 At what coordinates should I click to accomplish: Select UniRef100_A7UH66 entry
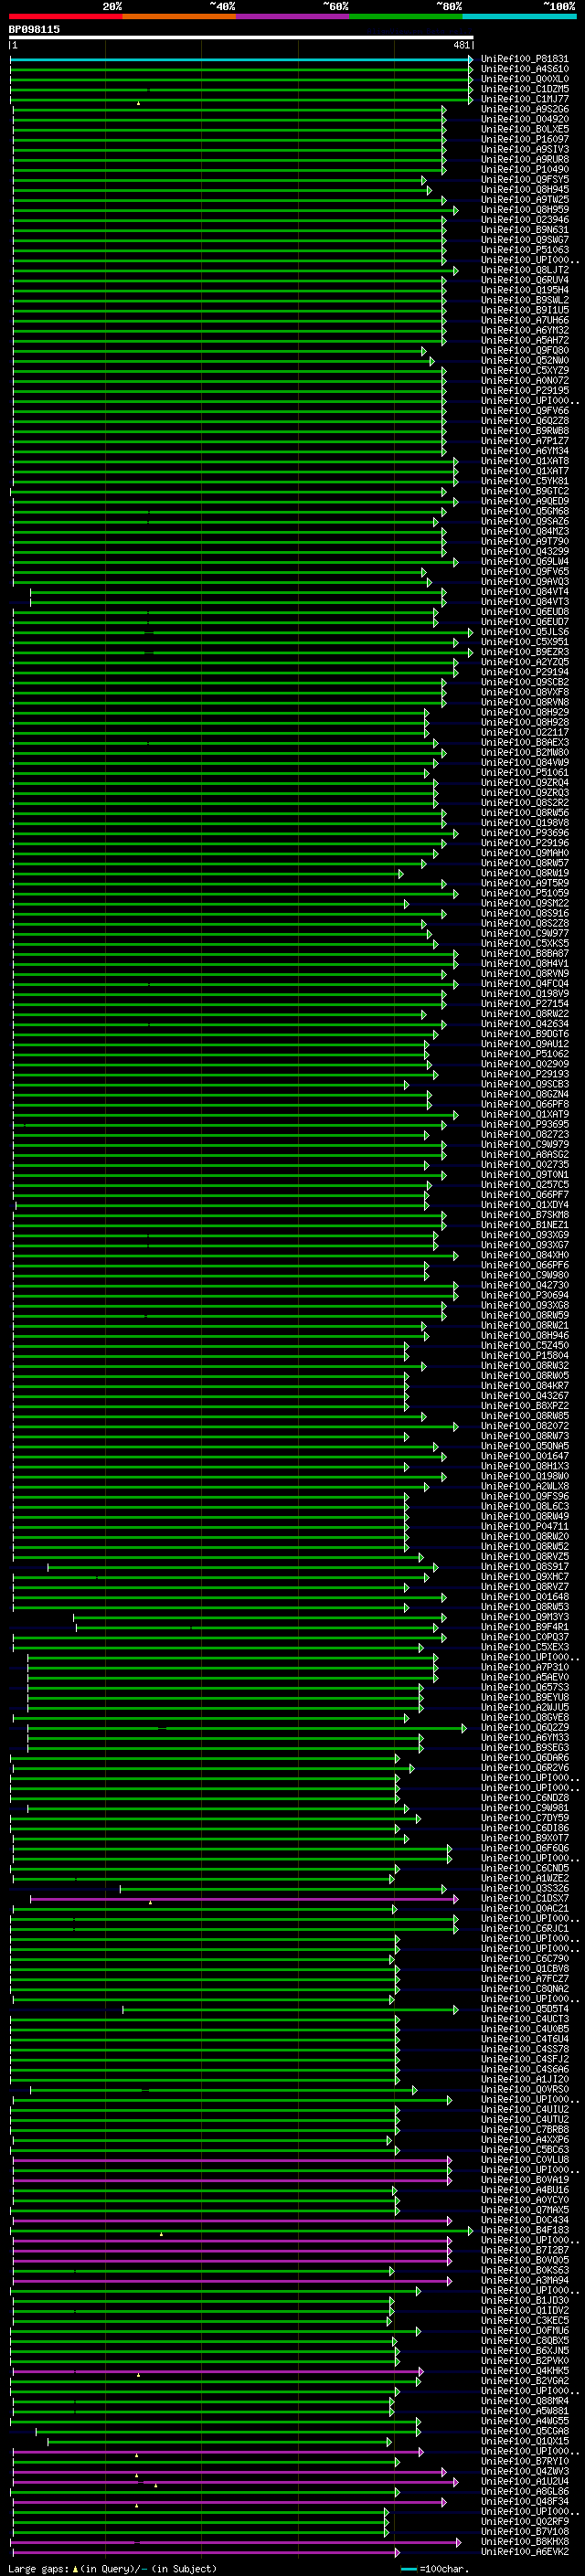pos(525,320)
